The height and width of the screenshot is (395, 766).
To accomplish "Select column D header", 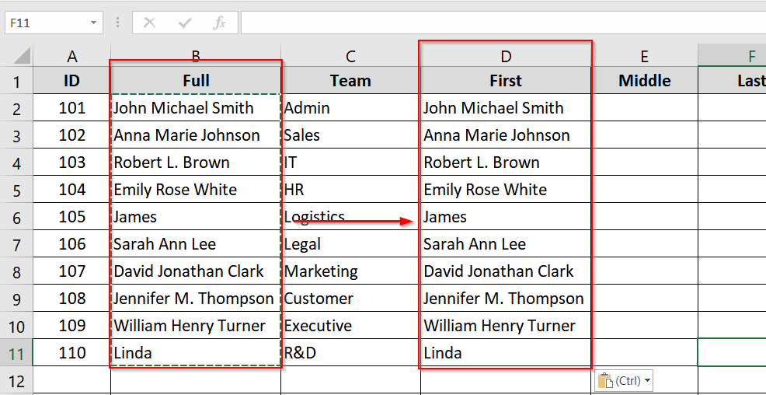I will (506, 56).
